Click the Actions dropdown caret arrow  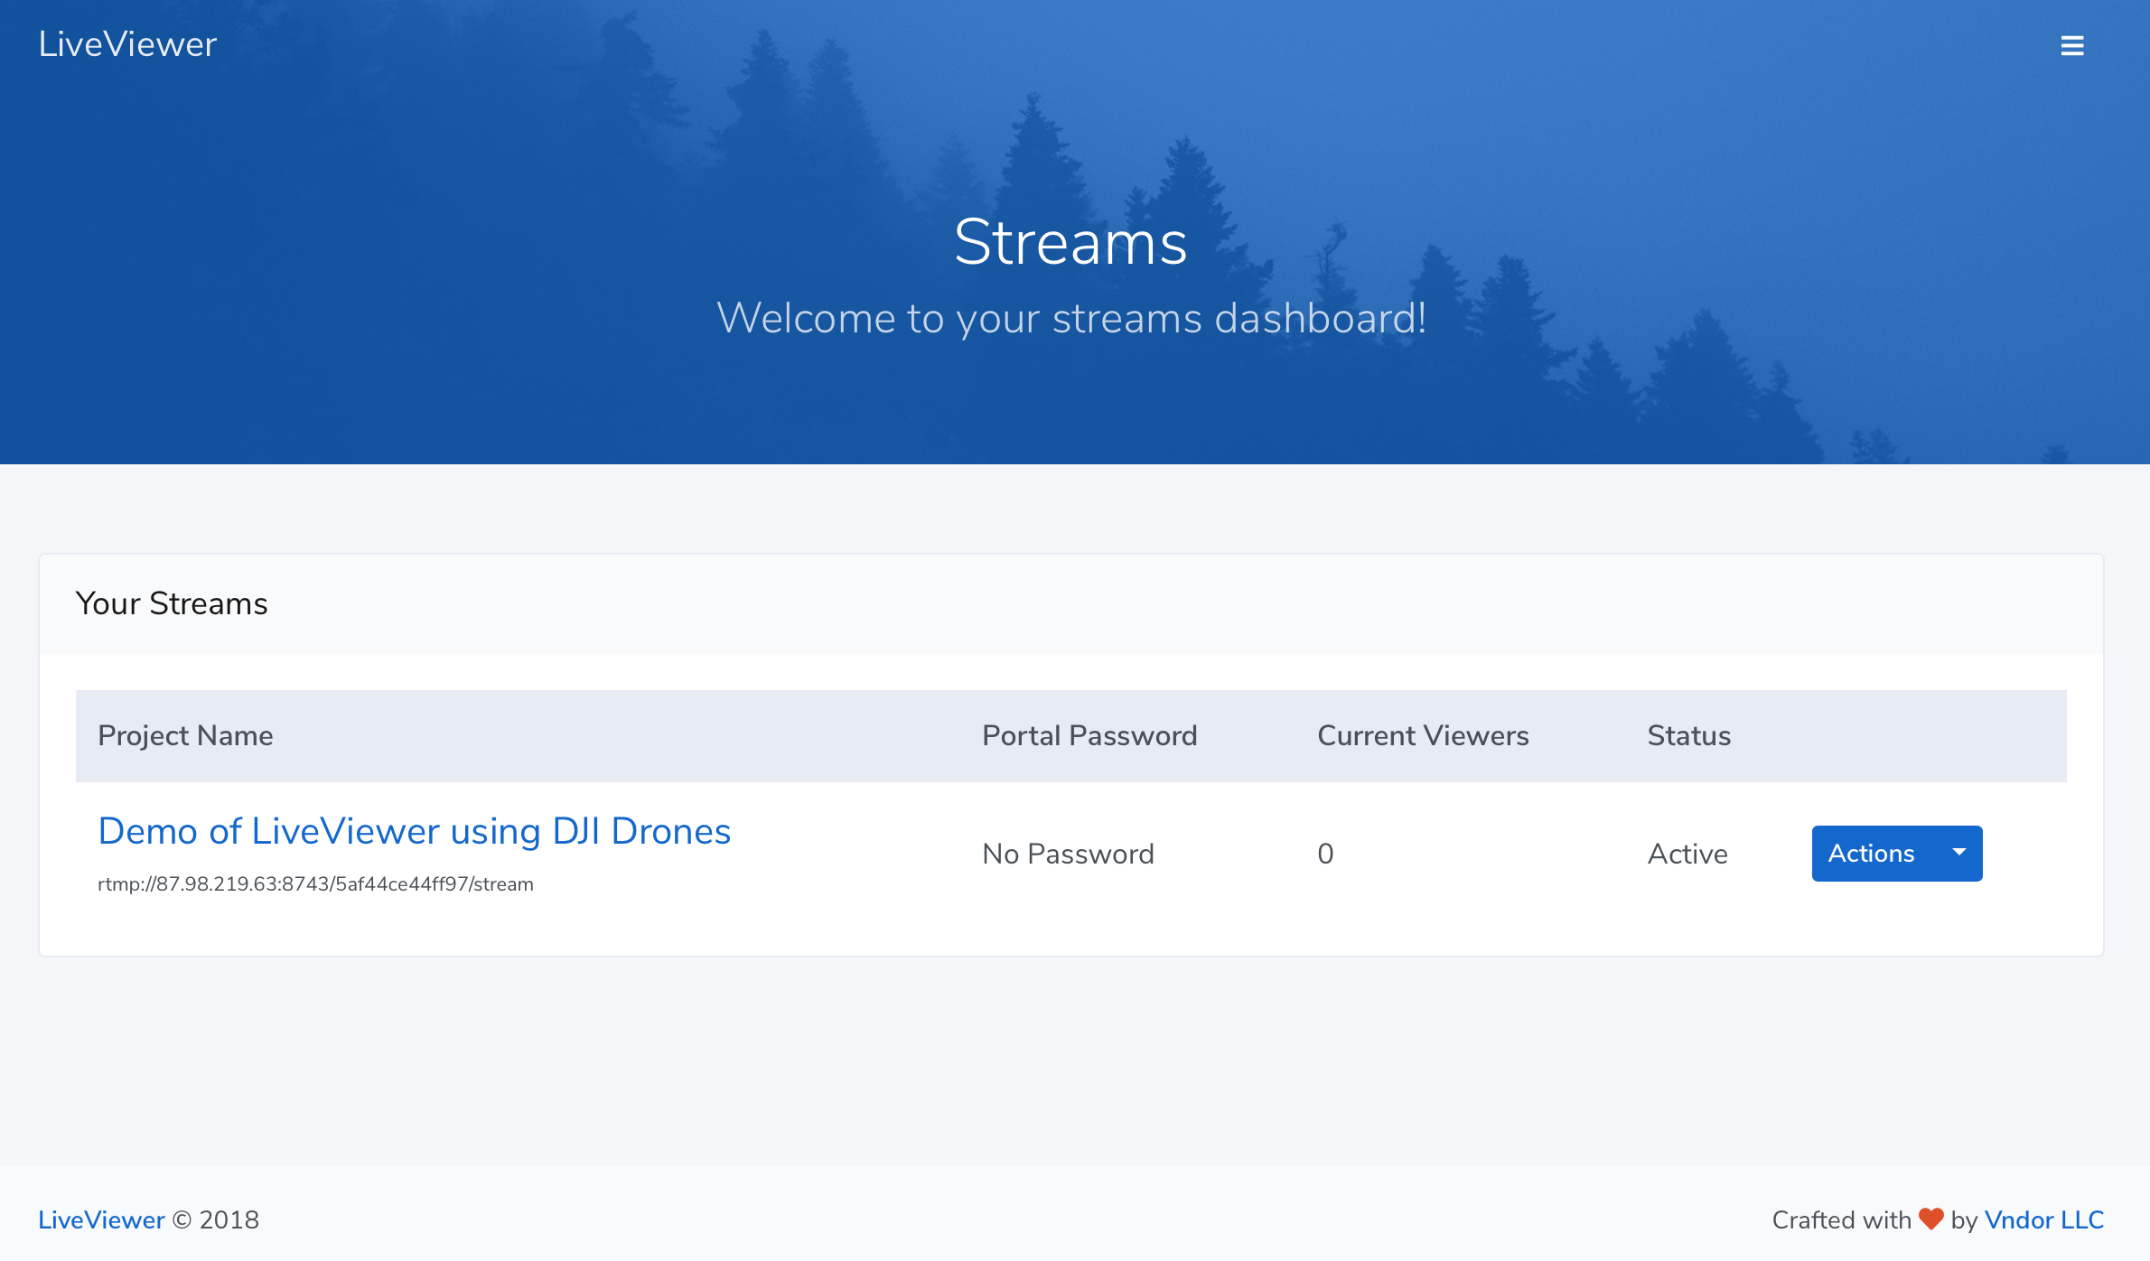1958,853
